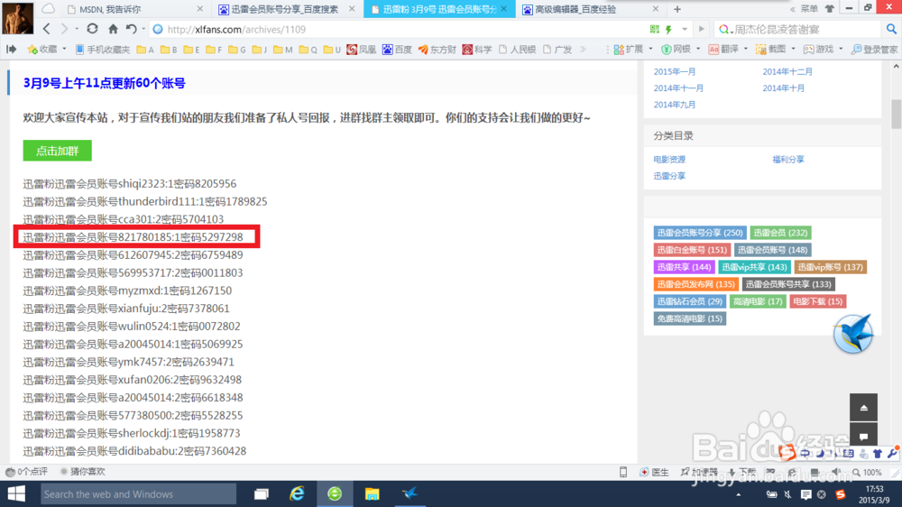Focus the Search the web and Windows box

(x=138, y=493)
